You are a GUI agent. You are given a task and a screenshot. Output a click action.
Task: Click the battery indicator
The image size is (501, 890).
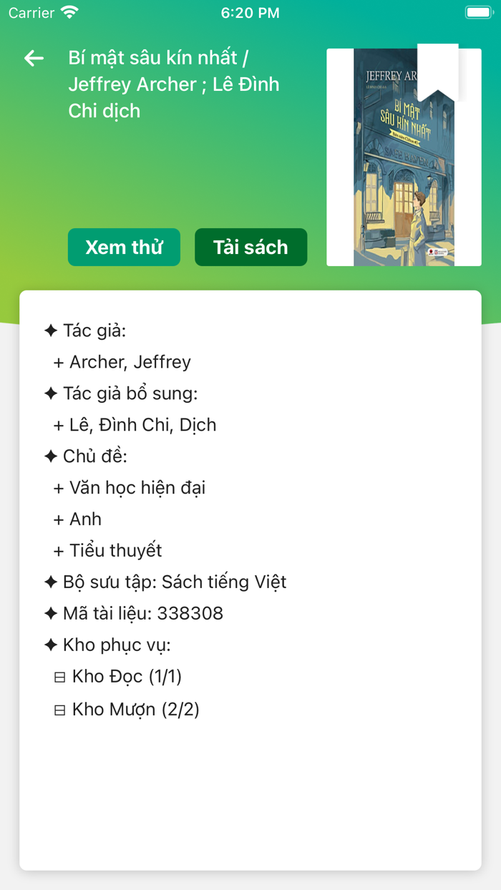(x=477, y=11)
